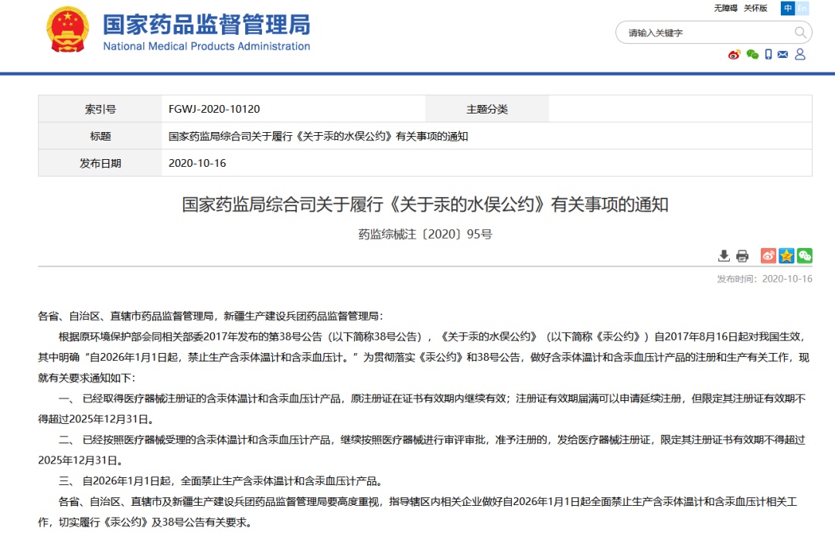Click the email envelope icon in the header
This screenshot has height=536, width=835.
click(x=782, y=55)
